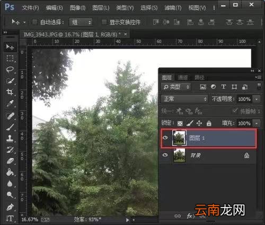
Task: Open the Layers panel flyout menu
Action: 258,77
